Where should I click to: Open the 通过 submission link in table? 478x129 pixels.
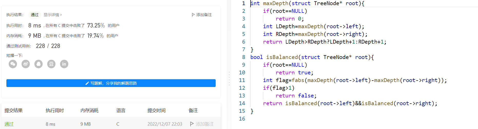(9, 124)
